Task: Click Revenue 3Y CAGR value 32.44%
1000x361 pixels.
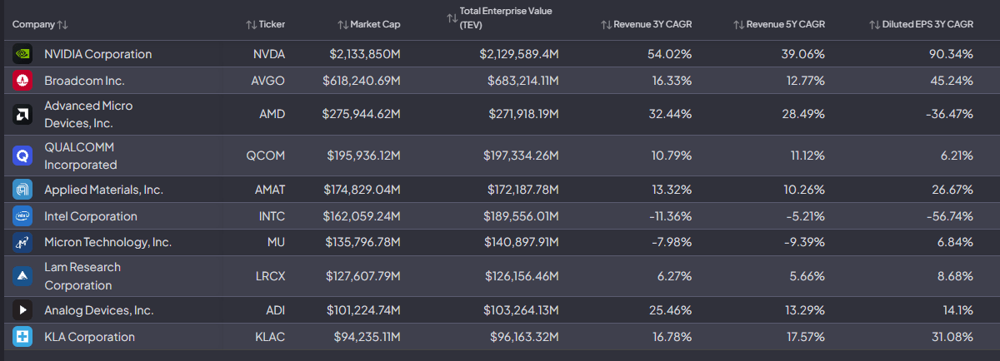Action: pos(670,114)
